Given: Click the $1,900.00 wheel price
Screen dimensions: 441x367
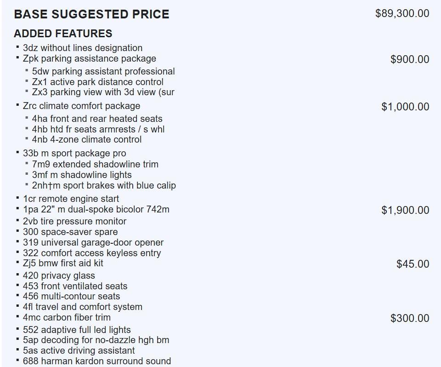Looking at the screenshot, I should [405, 210].
